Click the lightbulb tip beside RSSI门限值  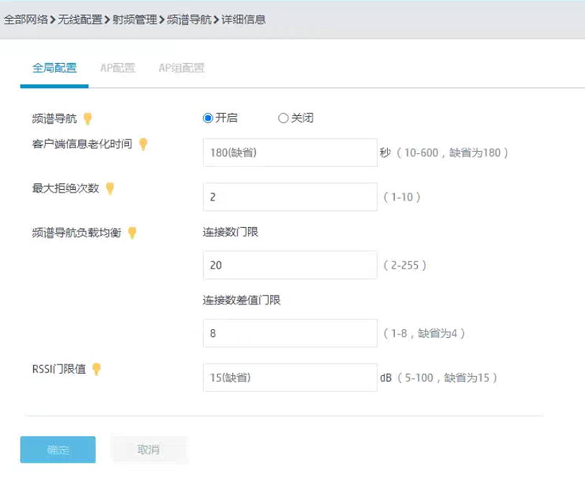97,369
